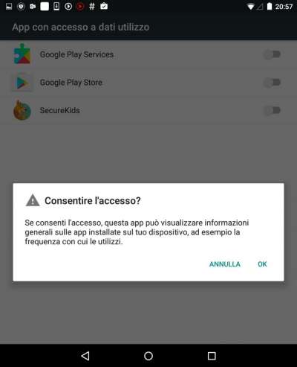Tap the Android back navigation button
This screenshot has width=297, height=367.
tap(85, 356)
